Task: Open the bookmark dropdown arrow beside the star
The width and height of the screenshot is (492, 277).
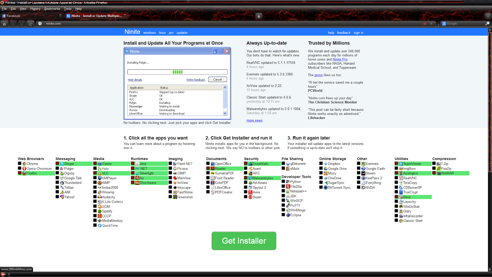Action: click(431, 23)
